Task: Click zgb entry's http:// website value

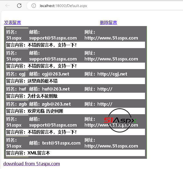Action: tap(105, 104)
